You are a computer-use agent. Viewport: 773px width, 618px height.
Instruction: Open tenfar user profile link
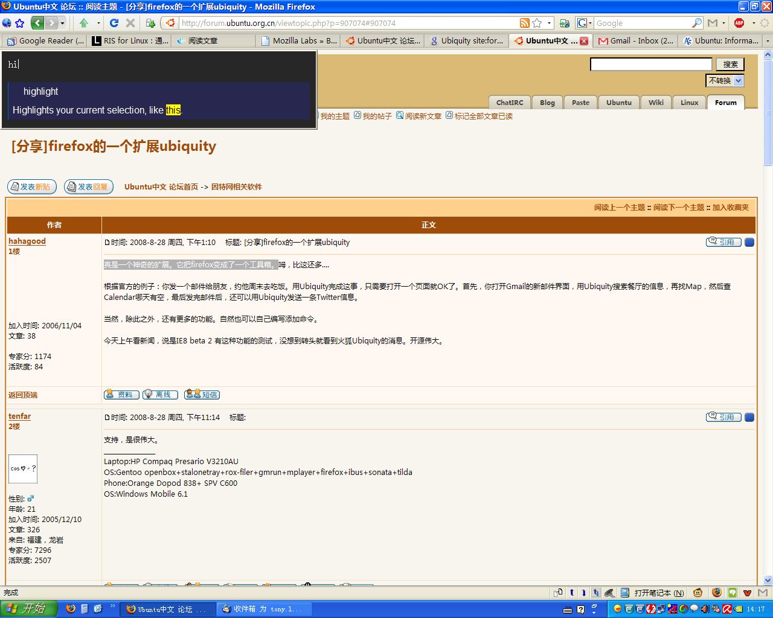pos(19,416)
